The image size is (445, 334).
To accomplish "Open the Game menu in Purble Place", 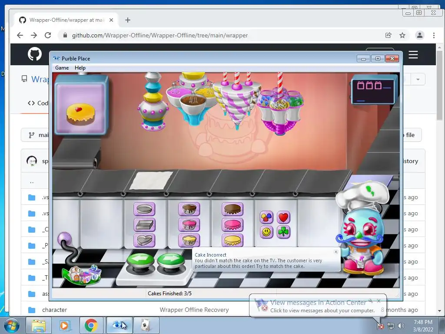I will 62,68.
